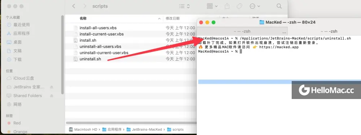
Task: Change Finder list view mode
Action: 184,6
